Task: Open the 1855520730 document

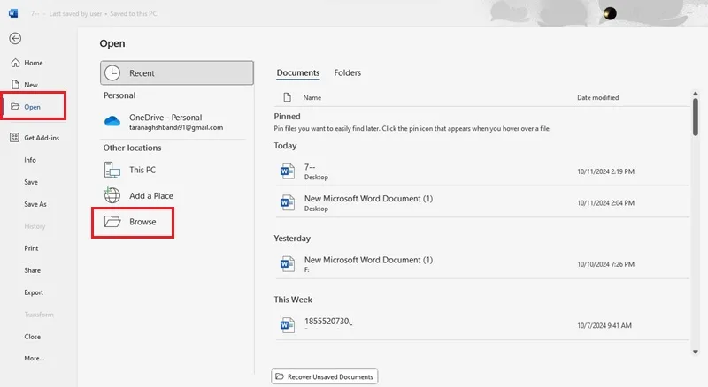Action: pos(481,325)
